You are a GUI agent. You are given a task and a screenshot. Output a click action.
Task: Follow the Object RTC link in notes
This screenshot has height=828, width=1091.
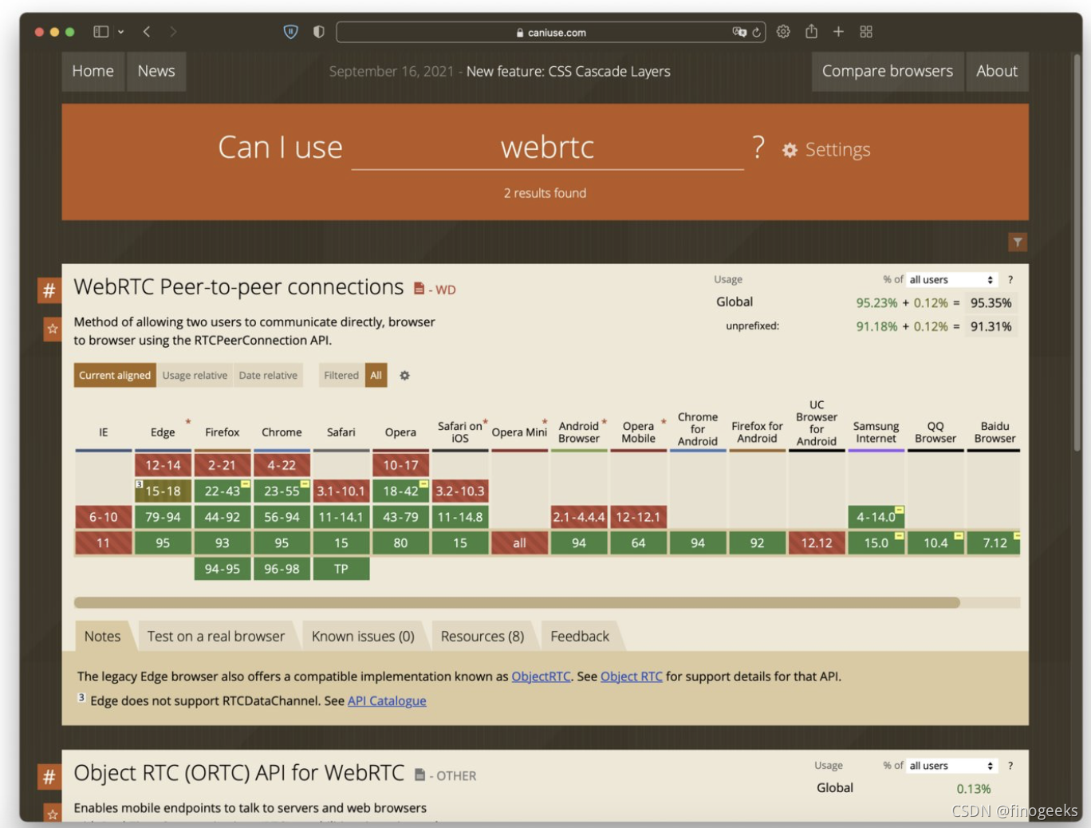(632, 676)
